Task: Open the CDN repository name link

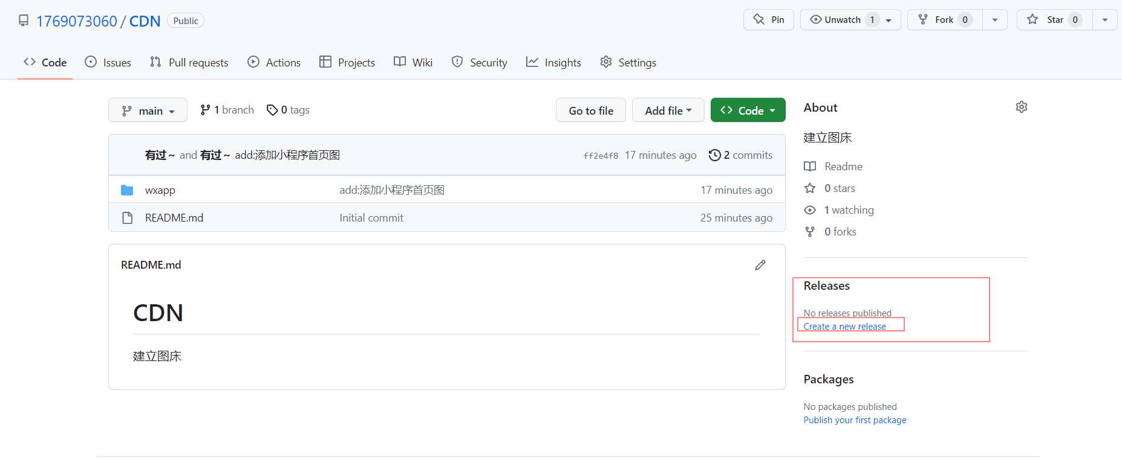Action: [145, 21]
